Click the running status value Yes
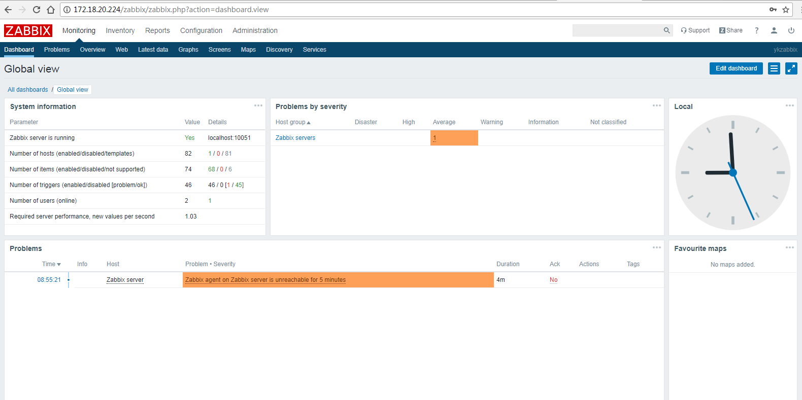 point(189,138)
